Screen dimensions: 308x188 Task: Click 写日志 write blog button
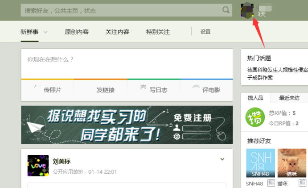153,90
